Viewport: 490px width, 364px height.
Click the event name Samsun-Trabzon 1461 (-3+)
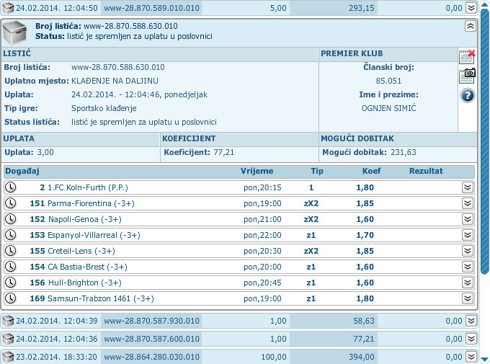[101, 298]
